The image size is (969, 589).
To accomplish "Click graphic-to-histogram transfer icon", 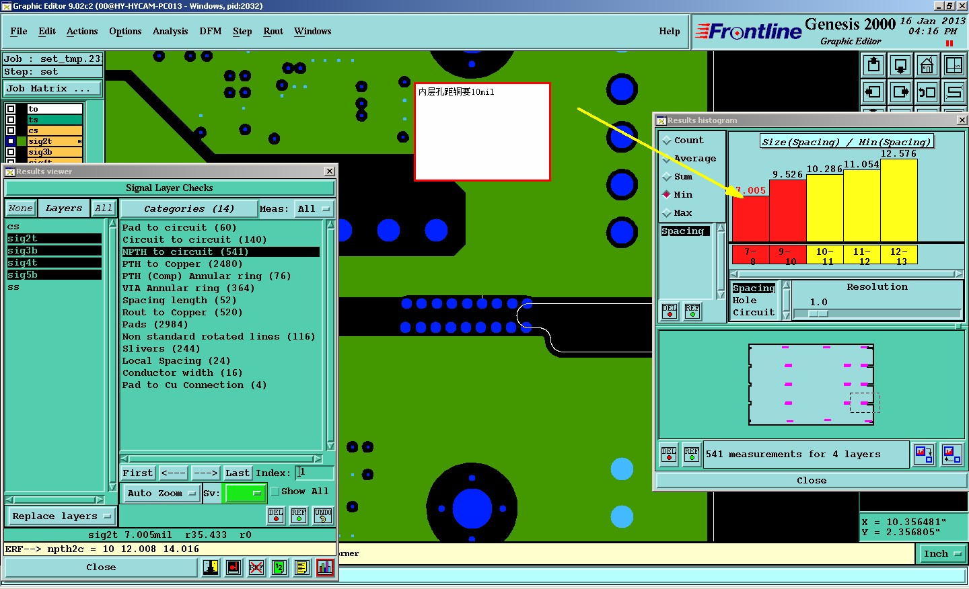I will click(952, 455).
